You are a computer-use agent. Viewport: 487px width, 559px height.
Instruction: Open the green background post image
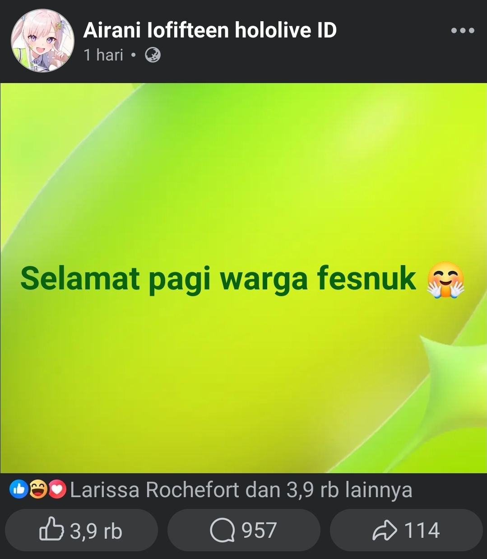[x=243, y=278]
